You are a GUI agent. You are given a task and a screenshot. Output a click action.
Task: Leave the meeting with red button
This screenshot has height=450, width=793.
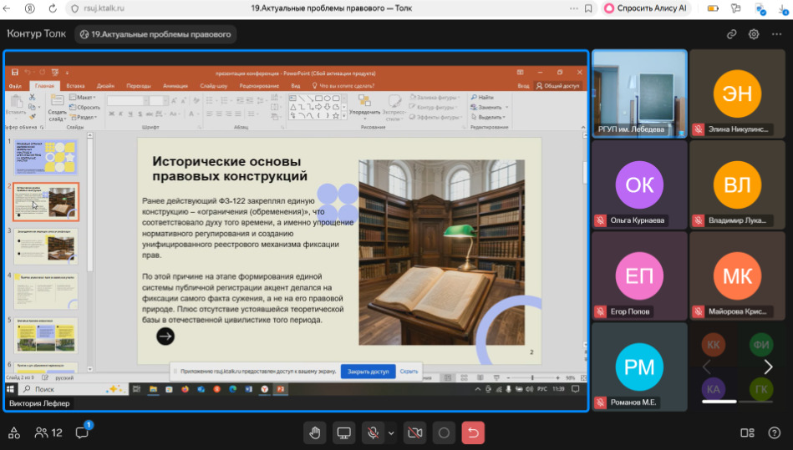coord(473,432)
